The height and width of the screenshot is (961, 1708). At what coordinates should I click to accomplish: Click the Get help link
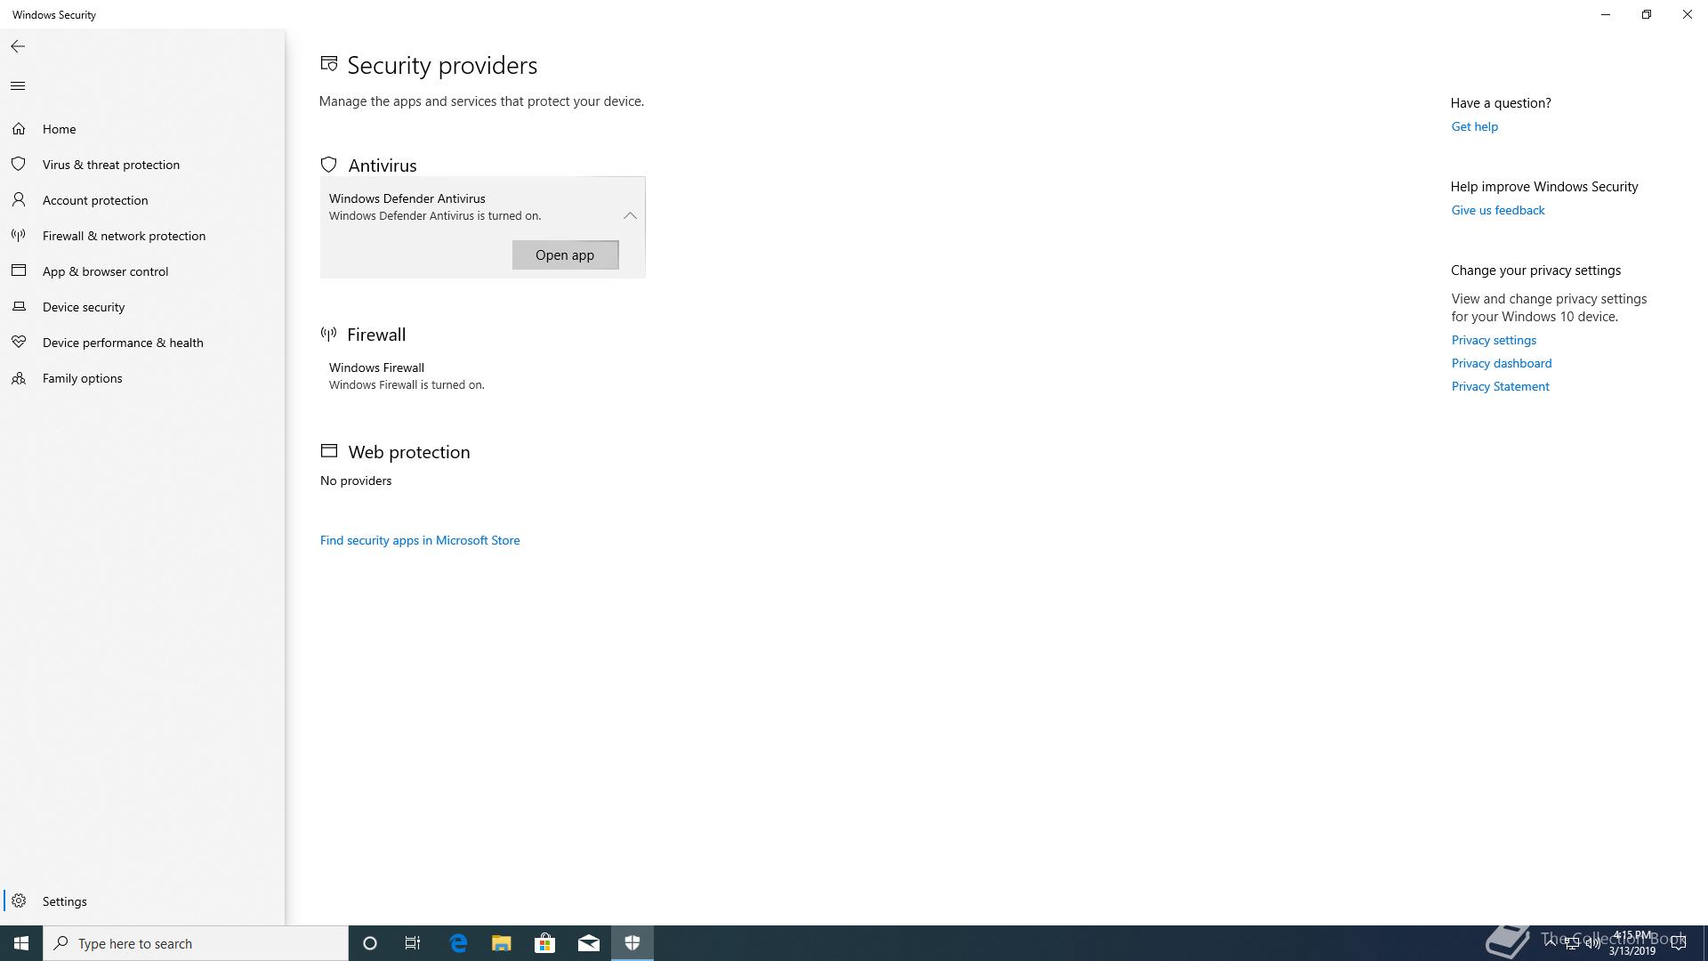tap(1474, 126)
